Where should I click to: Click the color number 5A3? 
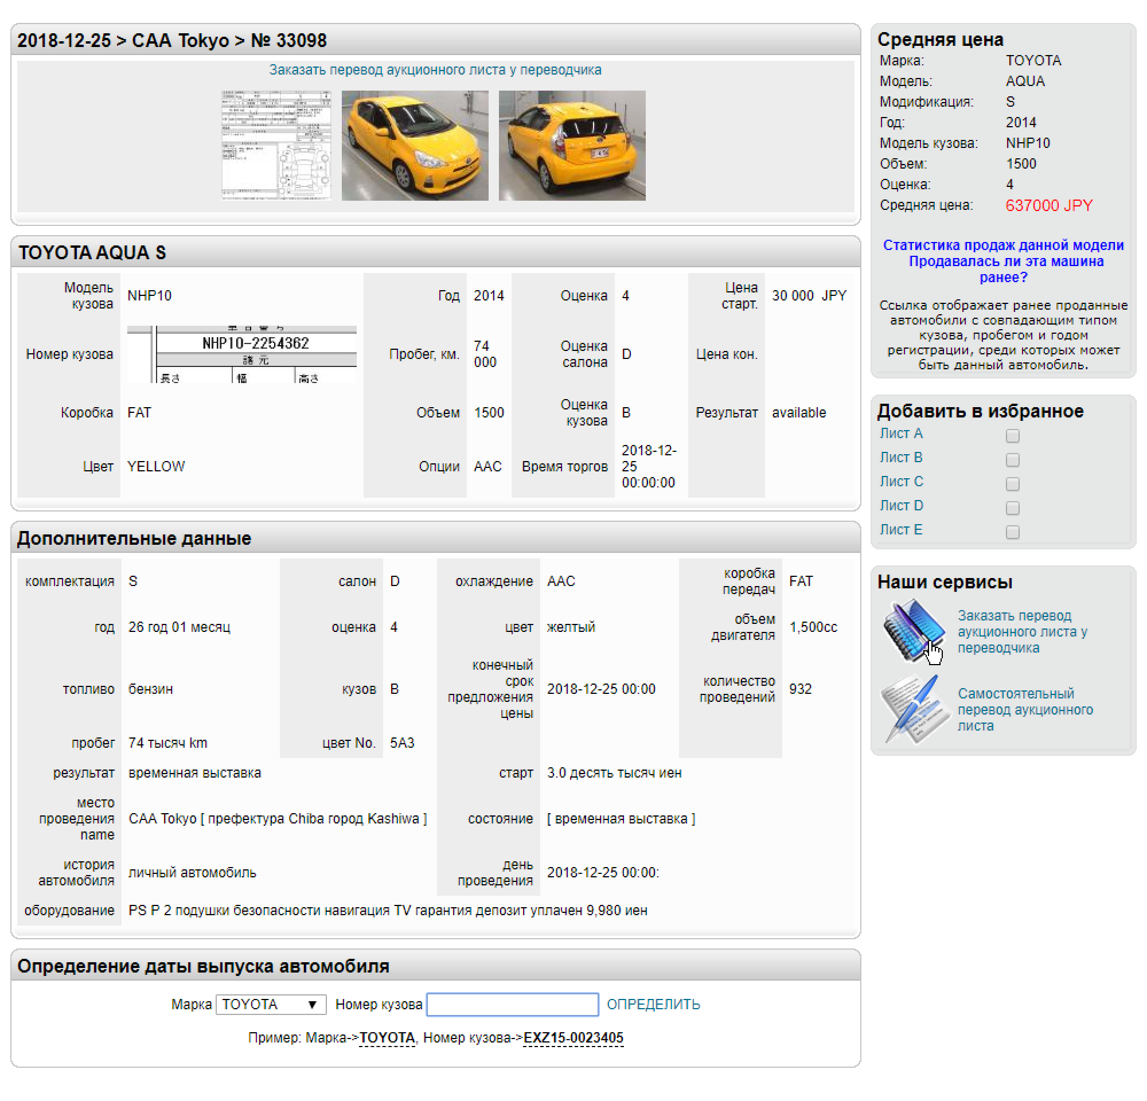pos(402,743)
